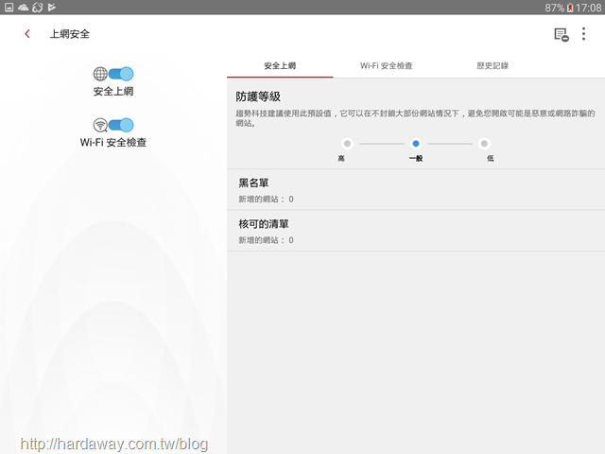This screenshot has width=605, height=454.
Task: Click the image notification icon in status bar
Action: coord(9,8)
